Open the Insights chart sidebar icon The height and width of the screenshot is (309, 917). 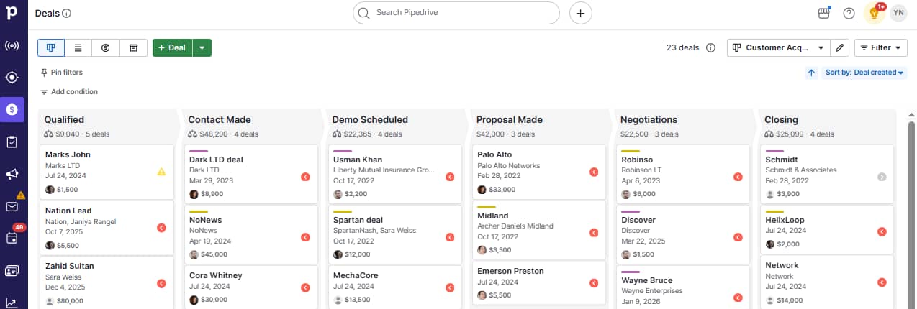coord(12,302)
